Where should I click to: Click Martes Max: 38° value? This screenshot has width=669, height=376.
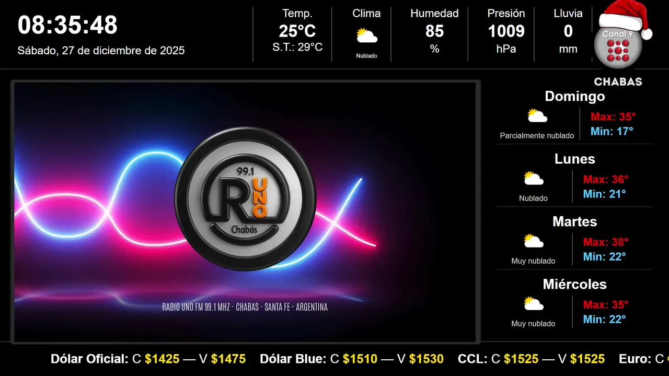coord(606,242)
